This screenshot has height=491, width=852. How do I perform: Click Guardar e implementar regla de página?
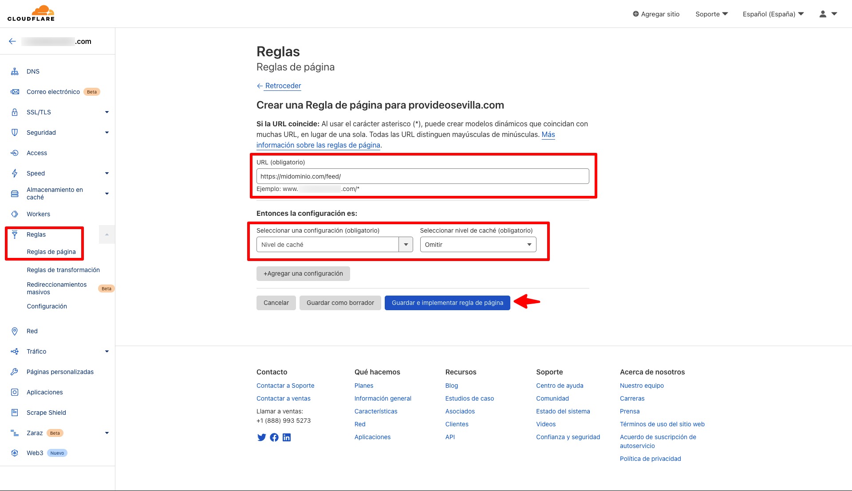(x=447, y=303)
